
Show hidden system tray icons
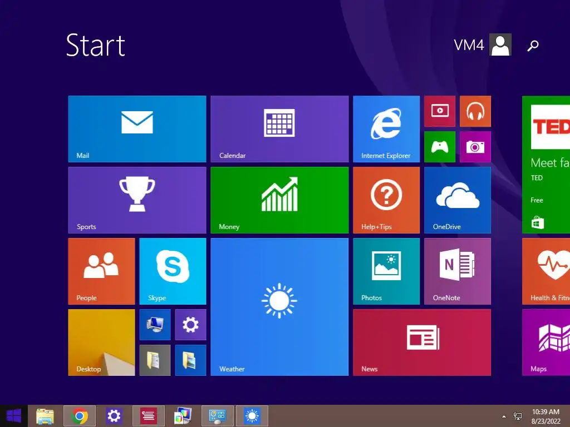(504, 416)
